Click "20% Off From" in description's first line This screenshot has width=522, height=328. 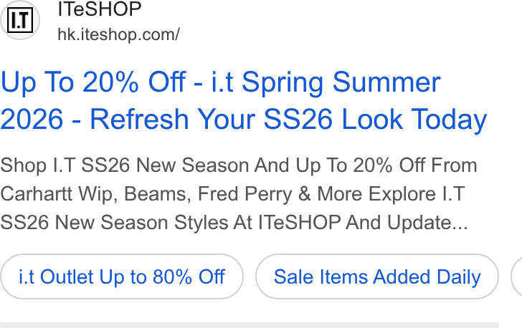(x=415, y=165)
